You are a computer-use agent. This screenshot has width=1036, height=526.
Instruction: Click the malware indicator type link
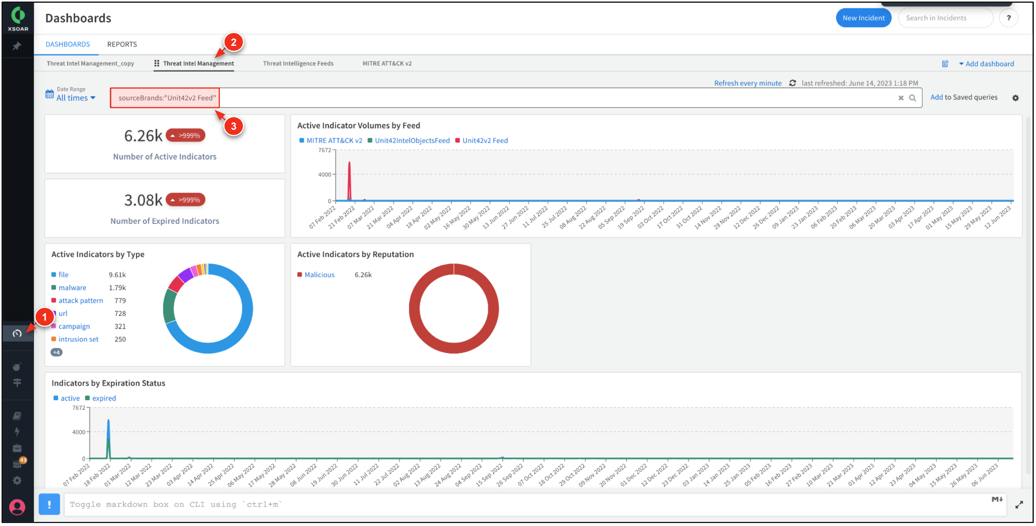click(x=72, y=288)
